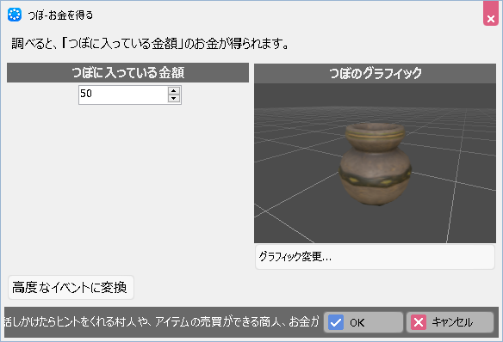
Task: Click the scrolling hint text at bottom
Action: (x=162, y=322)
